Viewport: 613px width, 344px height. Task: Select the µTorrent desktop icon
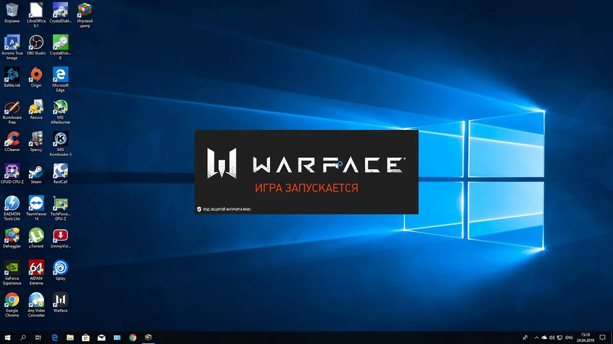click(36, 238)
